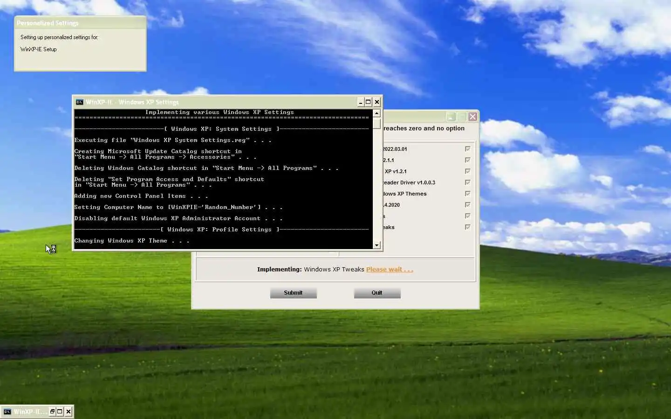Click the 'Setting Computer Name' console line
The width and height of the screenshot is (671, 419).
pyautogui.click(x=178, y=207)
